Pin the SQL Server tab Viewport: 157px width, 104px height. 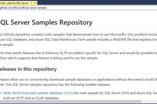(x=31, y=3)
